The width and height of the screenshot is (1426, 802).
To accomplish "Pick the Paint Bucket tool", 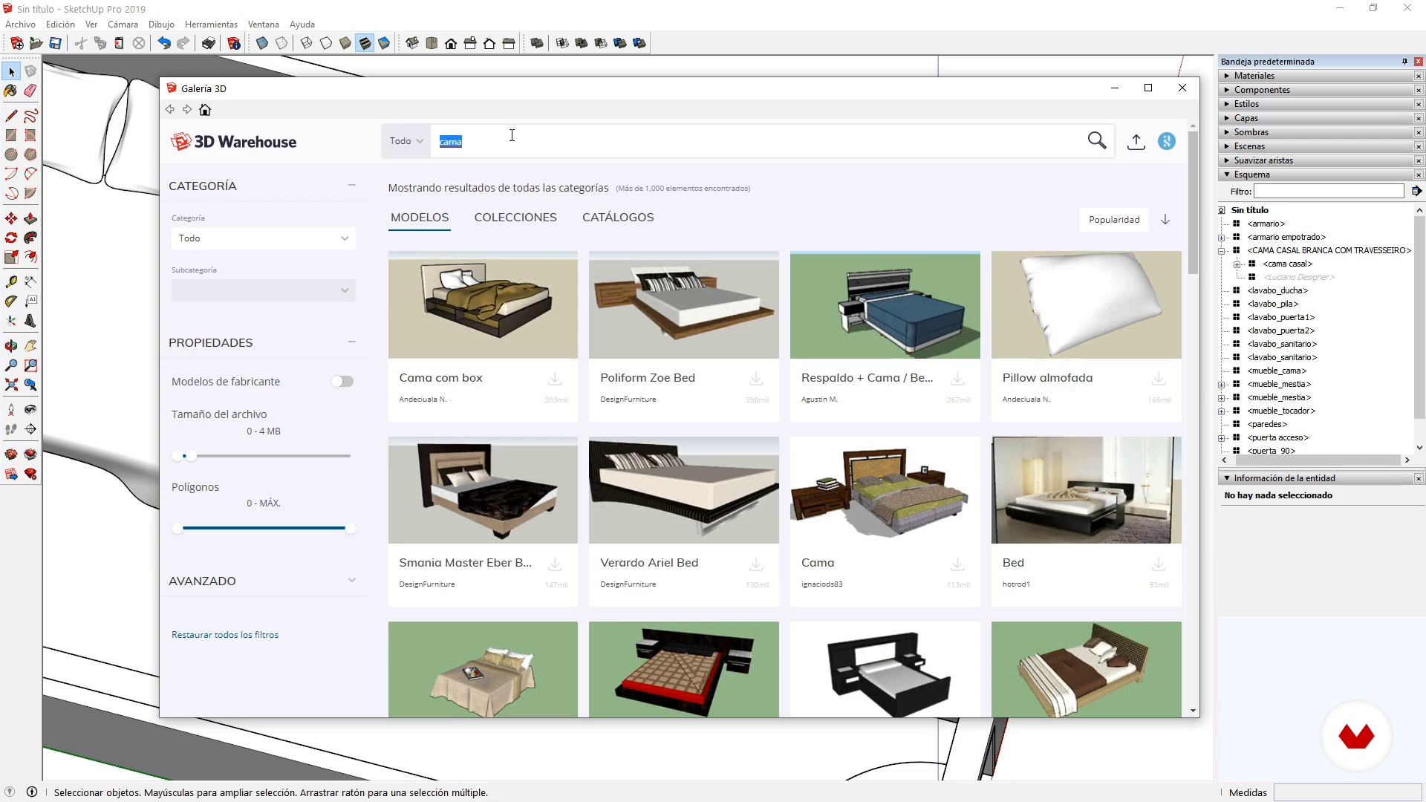I will 11,91.
